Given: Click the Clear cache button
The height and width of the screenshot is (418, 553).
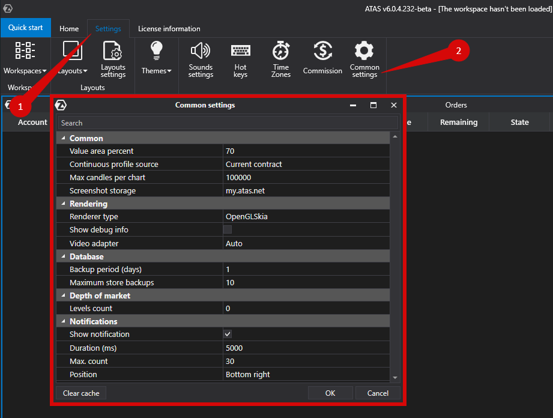Looking at the screenshot, I should pyautogui.click(x=80, y=393).
